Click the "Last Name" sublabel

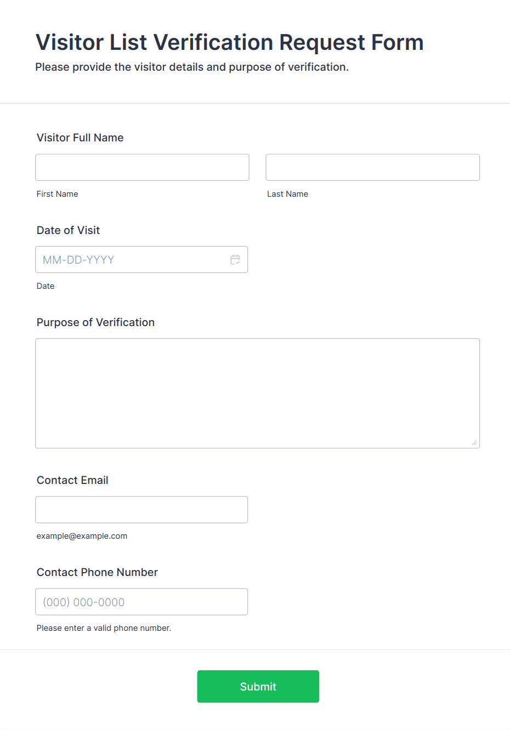pos(287,194)
